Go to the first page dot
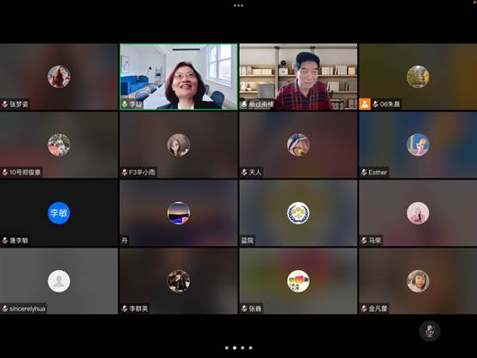477x358 pixels. pos(227,348)
